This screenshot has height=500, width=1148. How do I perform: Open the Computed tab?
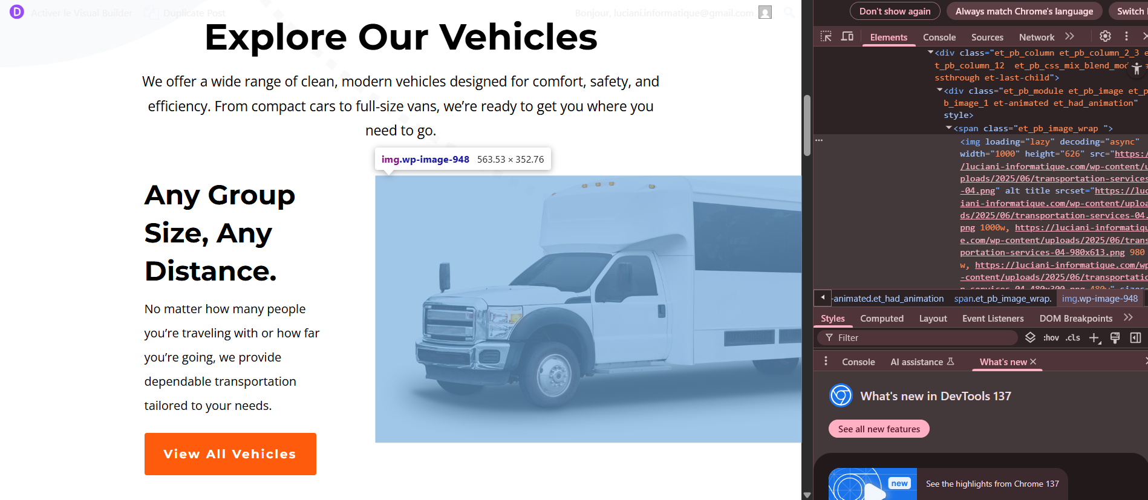882,318
